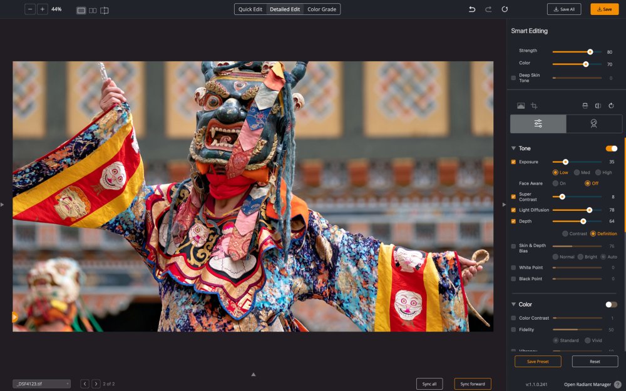The height and width of the screenshot is (391, 626).
Task: Enable the White Point checkbox
Action: tap(513, 268)
